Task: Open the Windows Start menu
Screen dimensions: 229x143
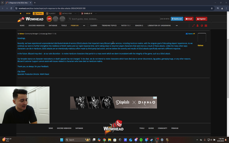Action: pyautogui.click(x=62, y=140)
